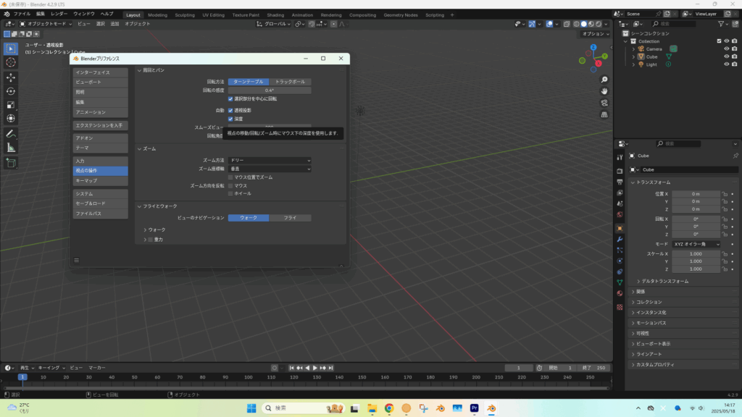Open the Output properties tab icon

coord(620,182)
